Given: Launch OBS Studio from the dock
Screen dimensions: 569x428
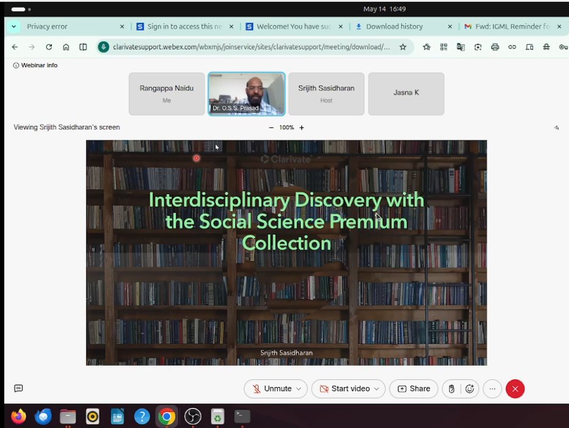Looking at the screenshot, I should click(x=193, y=416).
